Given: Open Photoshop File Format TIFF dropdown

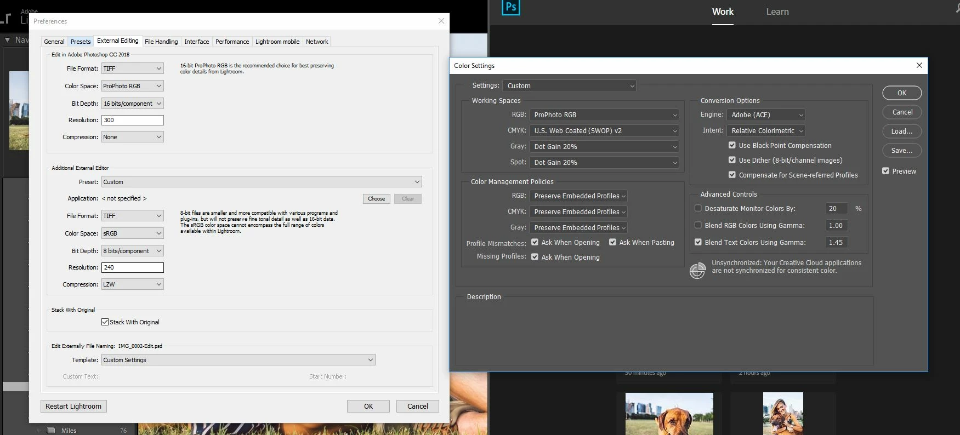Looking at the screenshot, I should coord(133,68).
